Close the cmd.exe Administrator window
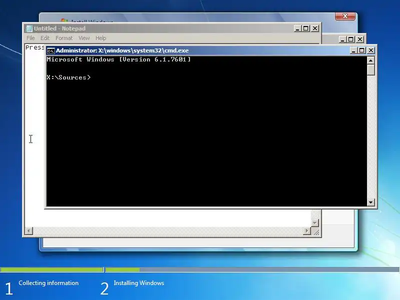 371,50
